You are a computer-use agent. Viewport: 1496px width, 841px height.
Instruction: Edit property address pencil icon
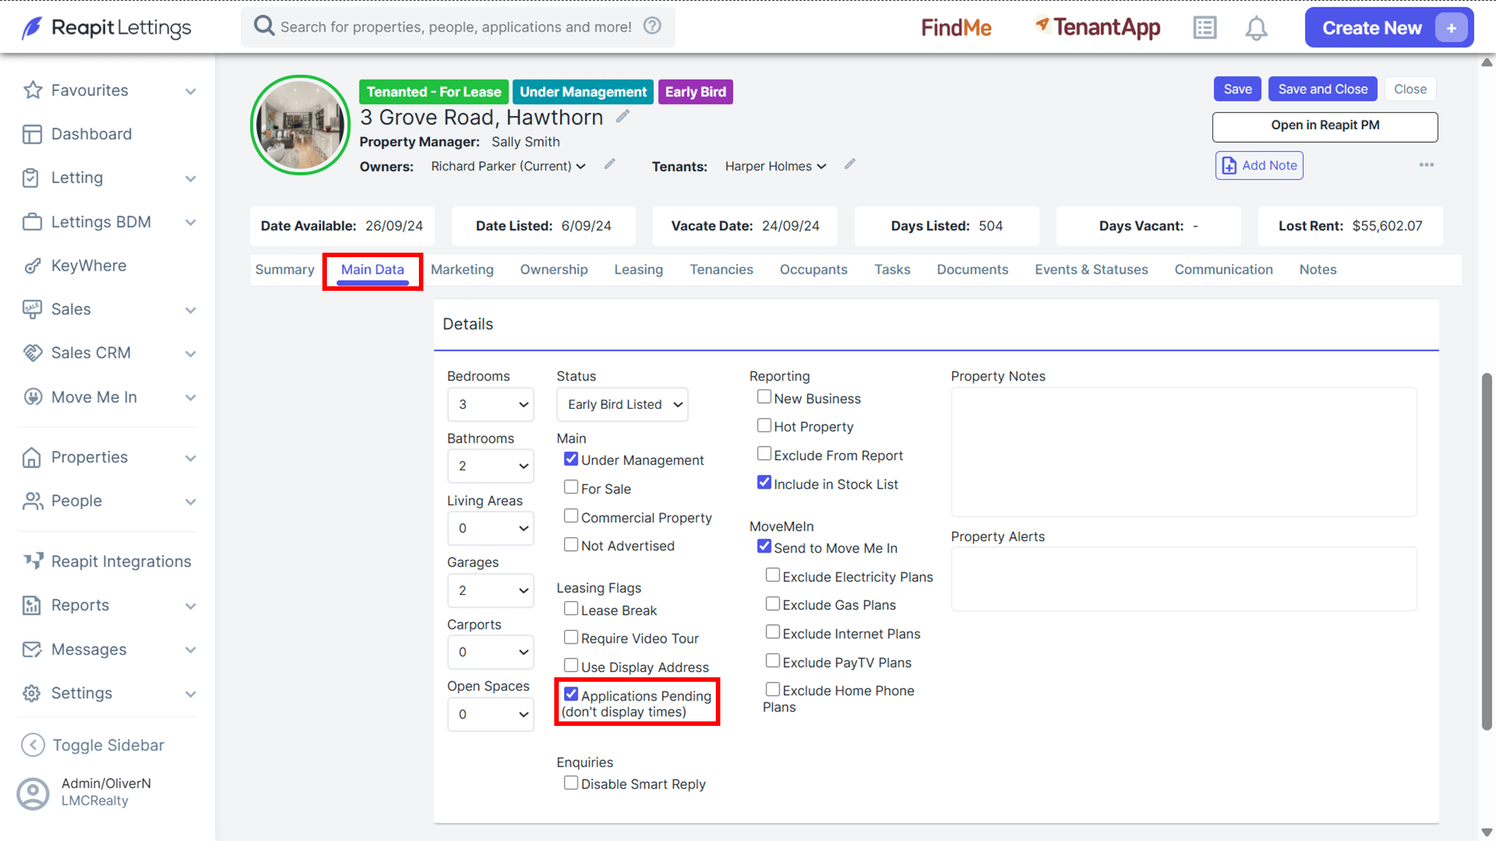622,117
